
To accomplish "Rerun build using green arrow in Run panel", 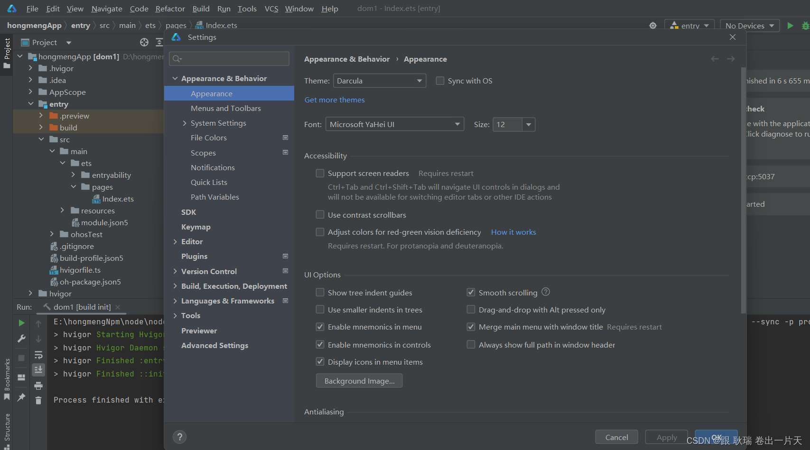I will click(21, 323).
